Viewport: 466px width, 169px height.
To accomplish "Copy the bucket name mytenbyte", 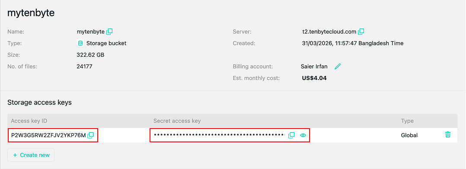I will pyautogui.click(x=109, y=31).
